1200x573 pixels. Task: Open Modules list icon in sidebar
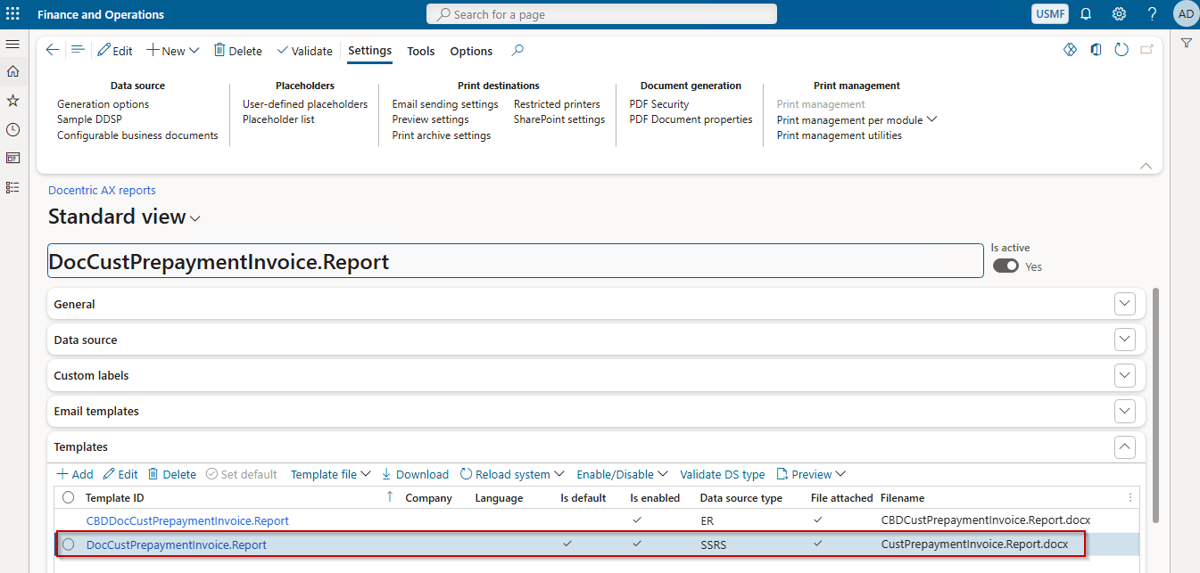(12, 187)
